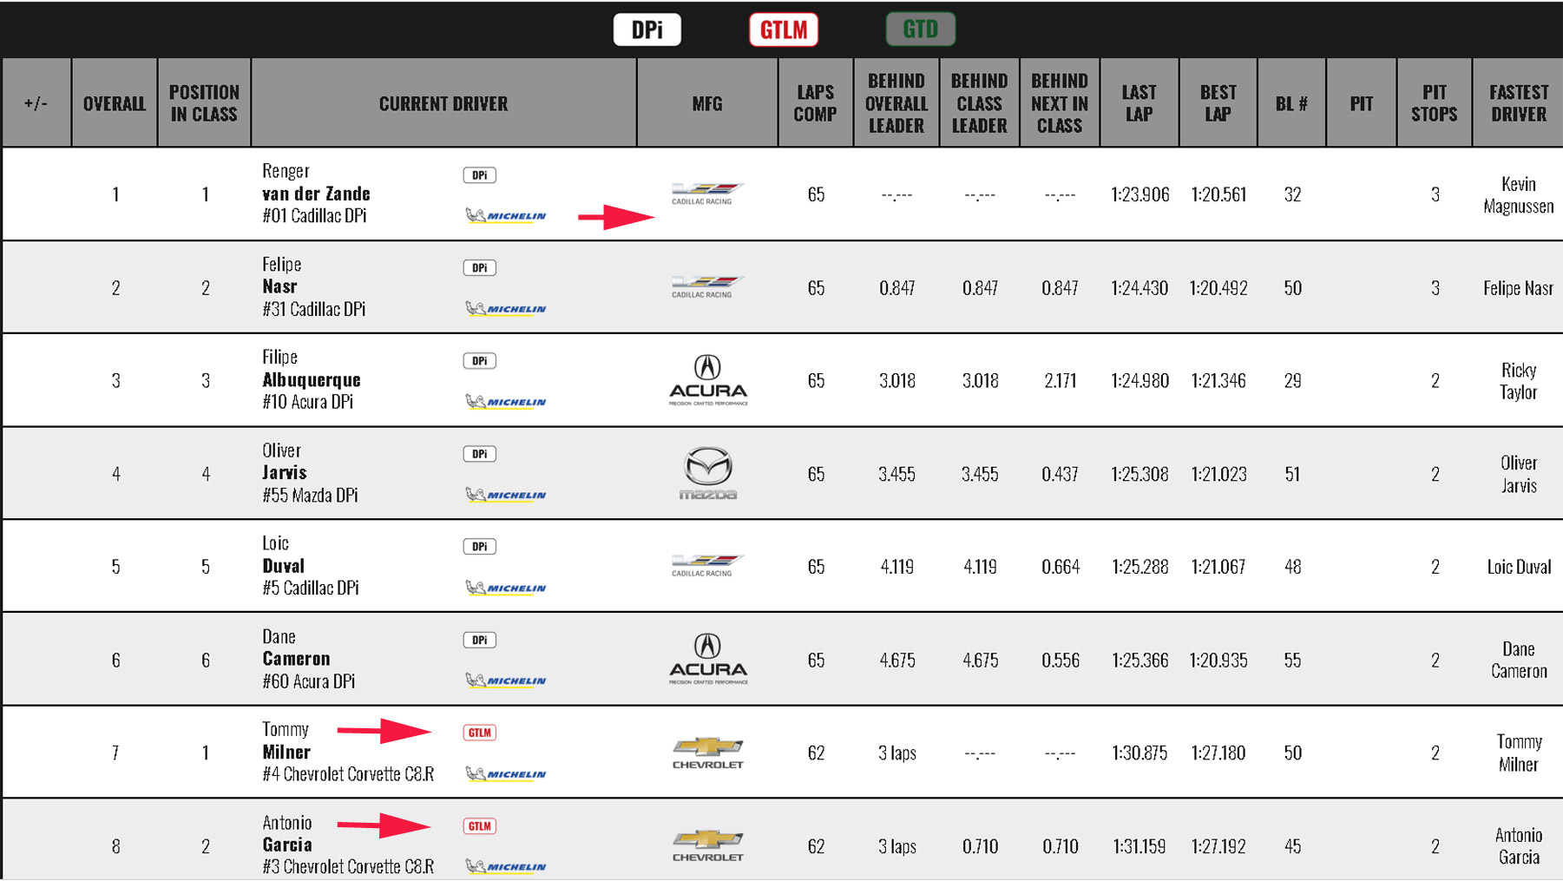The height and width of the screenshot is (881, 1563).
Task: Click the Mazda logo in Jarvis's row
Action: point(707,473)
